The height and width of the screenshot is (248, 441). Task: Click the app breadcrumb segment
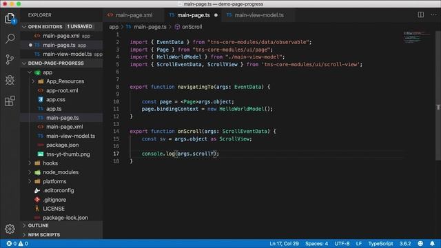114,27
